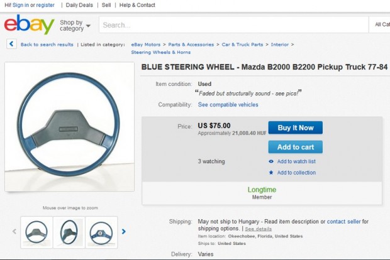The width and height of the screenshot is (390, 260).
Task: Click the star icon beside Add to collection
Action: [271, 173]
